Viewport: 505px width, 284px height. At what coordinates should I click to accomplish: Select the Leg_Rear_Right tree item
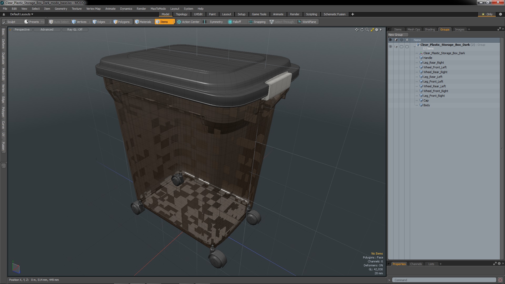(x=433, y=62)
